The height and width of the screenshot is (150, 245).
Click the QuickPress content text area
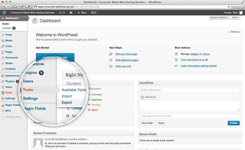click(x=190, y=105)
